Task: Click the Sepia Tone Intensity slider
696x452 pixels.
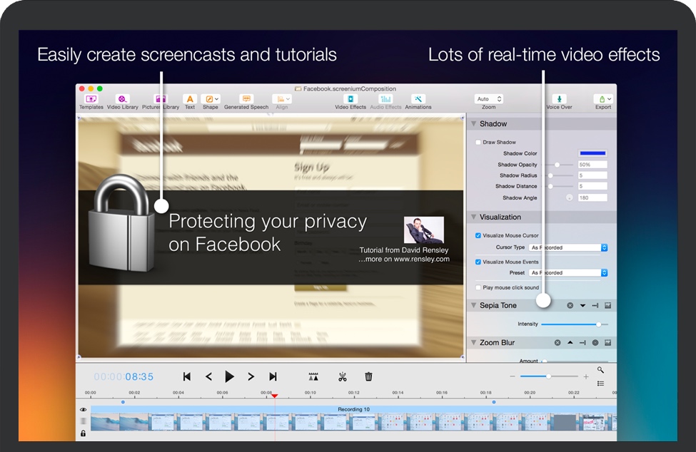Action: click(x=574, y=324)
